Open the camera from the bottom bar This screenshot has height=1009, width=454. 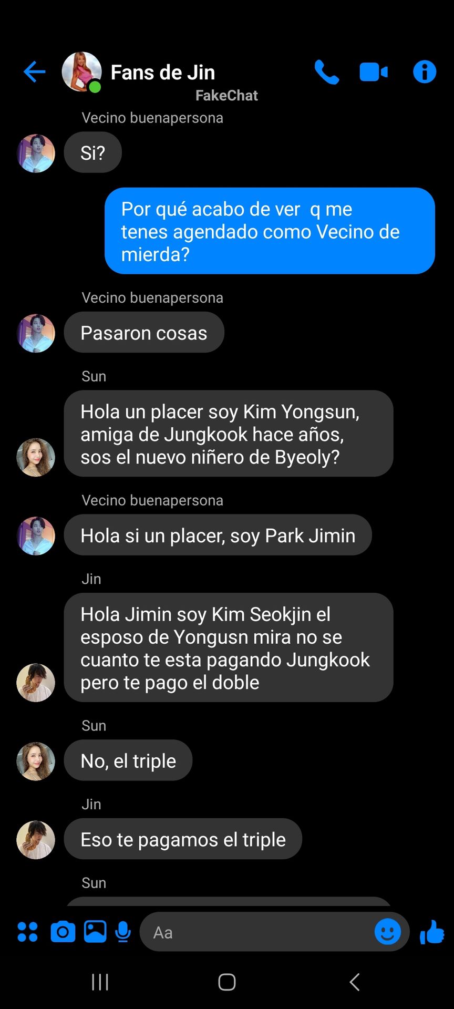pos(63,932)
